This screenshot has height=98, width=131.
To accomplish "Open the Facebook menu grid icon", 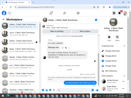I will pos(114,13).
